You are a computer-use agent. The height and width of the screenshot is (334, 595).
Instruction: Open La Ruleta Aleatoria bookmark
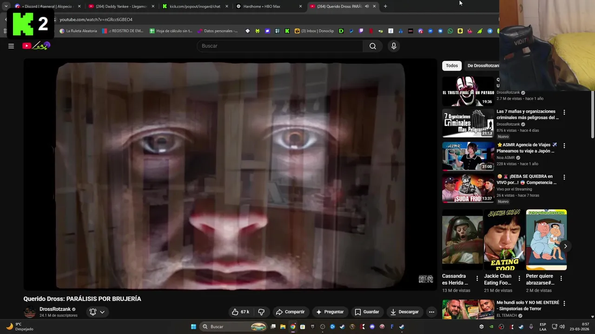click(78, 31)
